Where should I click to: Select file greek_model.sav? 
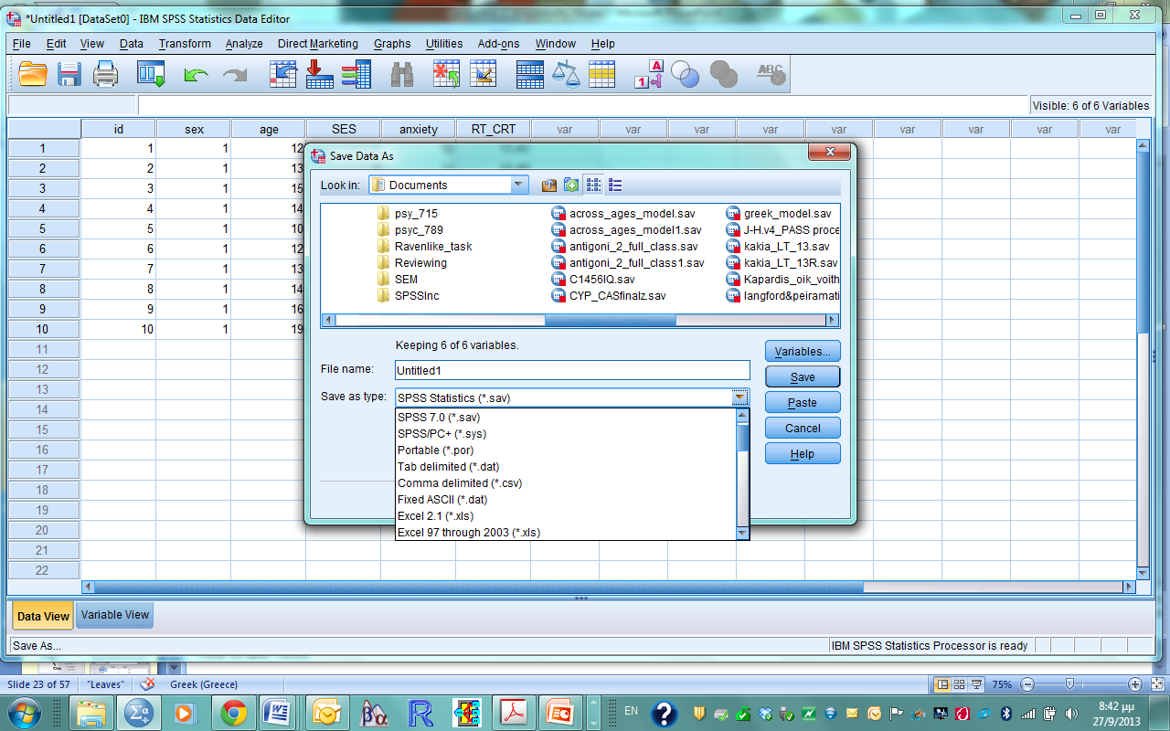(x=779, y=213)
